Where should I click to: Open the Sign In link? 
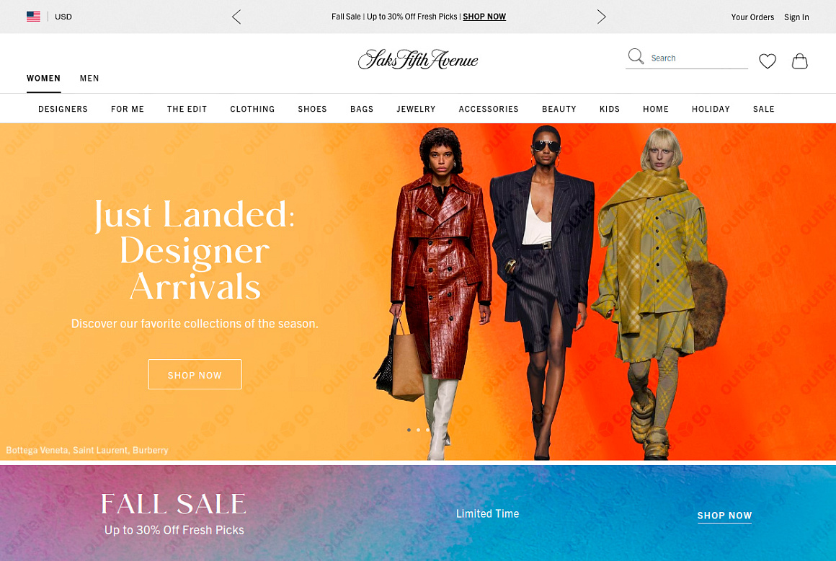pyautogui.click(x=796, y=17)
